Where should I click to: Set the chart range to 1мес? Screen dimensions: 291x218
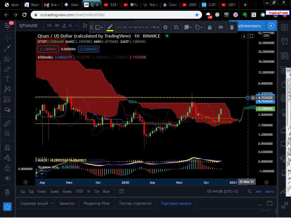pos(41,192)
